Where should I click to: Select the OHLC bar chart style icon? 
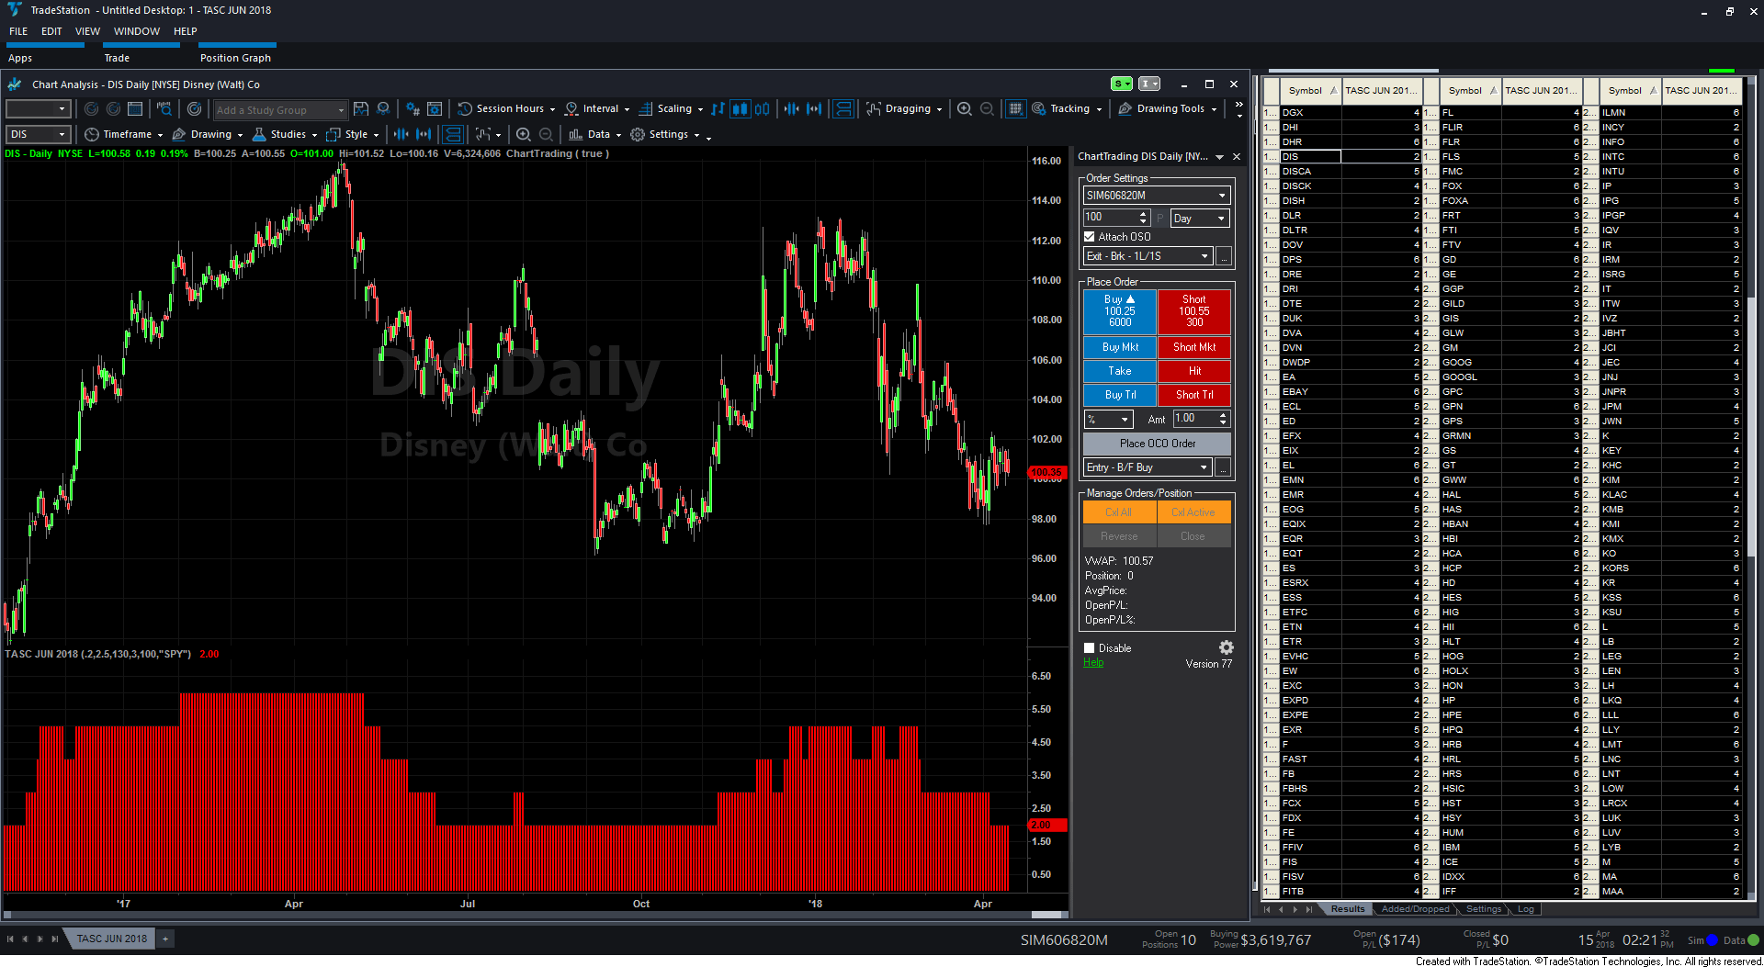(x=718, y=109)
